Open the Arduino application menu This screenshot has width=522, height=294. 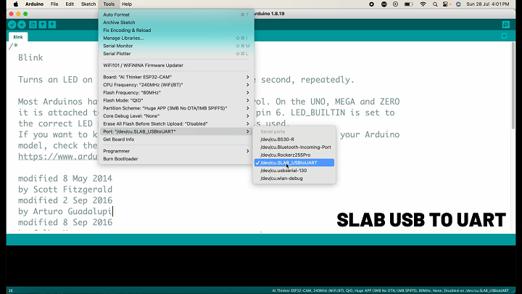pos(34,4)
